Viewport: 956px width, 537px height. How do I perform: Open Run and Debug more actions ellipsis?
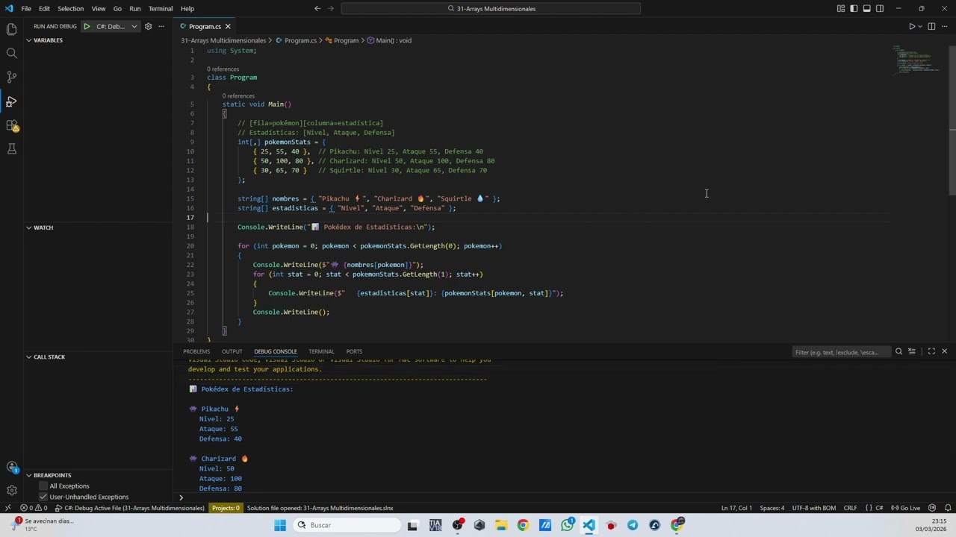161,26
